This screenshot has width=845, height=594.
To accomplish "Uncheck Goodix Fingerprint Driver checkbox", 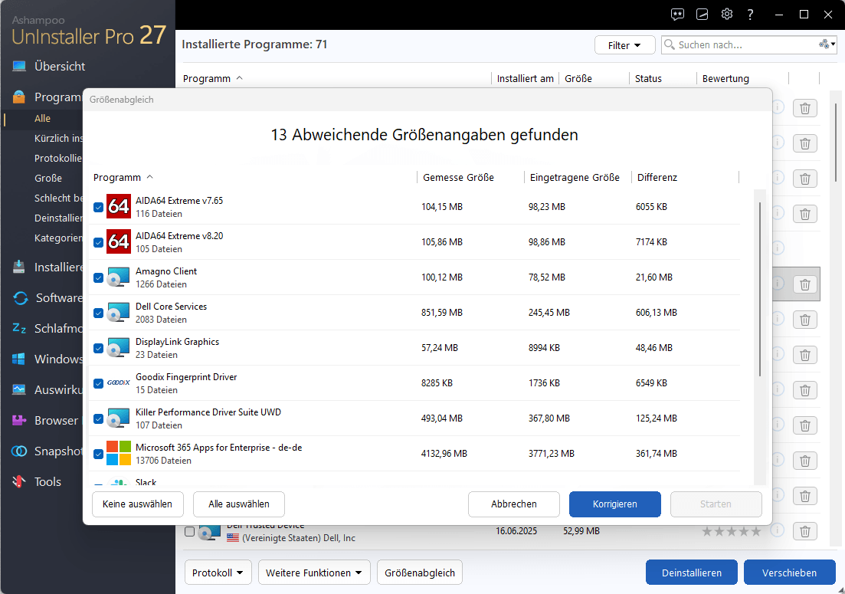I will tap(98, 383).
